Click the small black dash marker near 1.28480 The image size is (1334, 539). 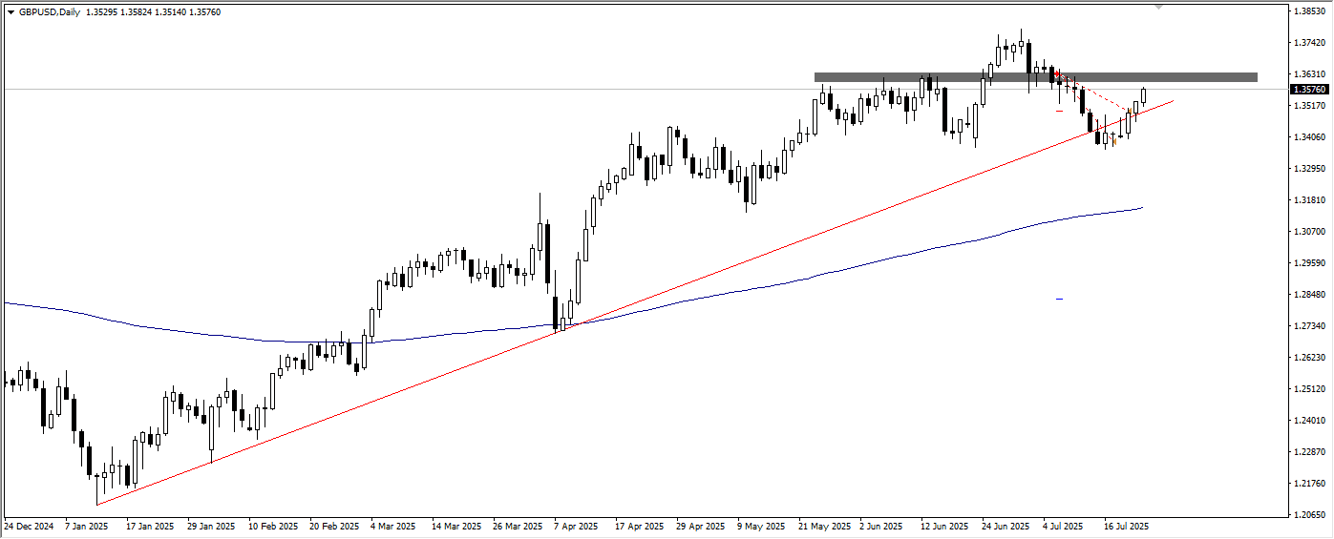pyautogui.click(x=1060, y=300)
